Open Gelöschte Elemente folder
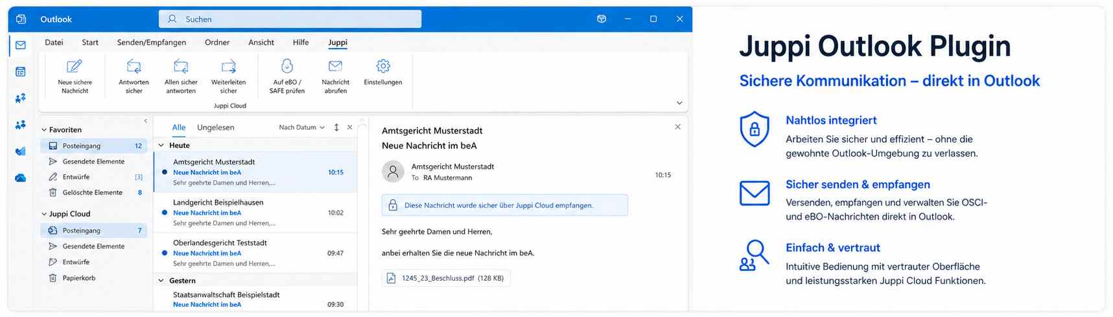 94,193
